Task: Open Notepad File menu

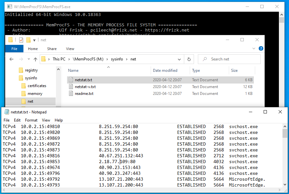Action: click(7, 120)
